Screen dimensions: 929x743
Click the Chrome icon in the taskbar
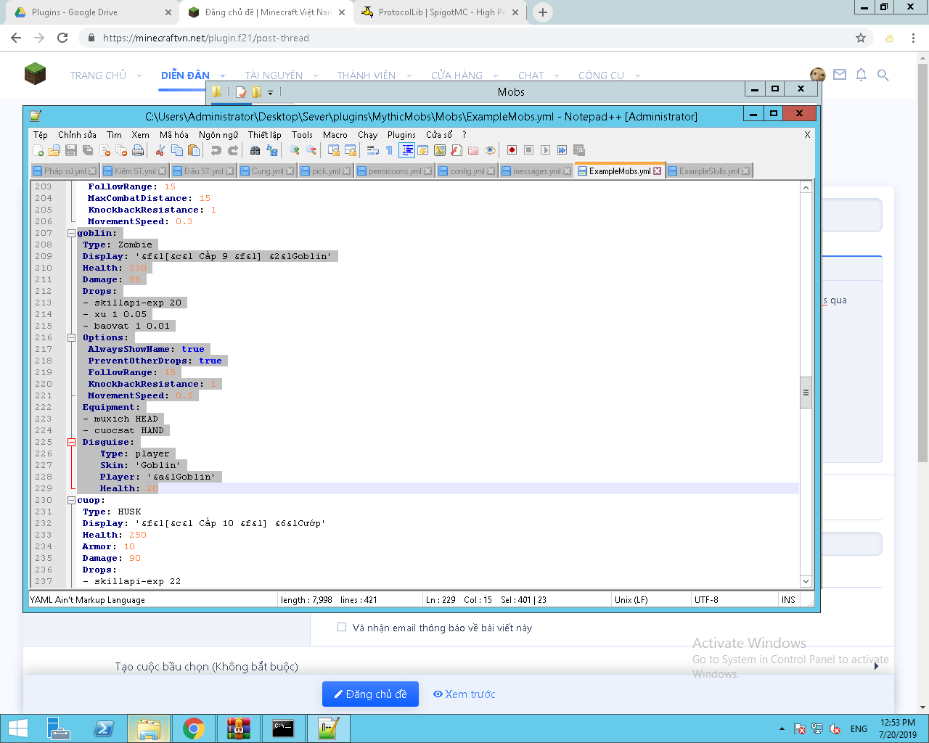[193, 728]
